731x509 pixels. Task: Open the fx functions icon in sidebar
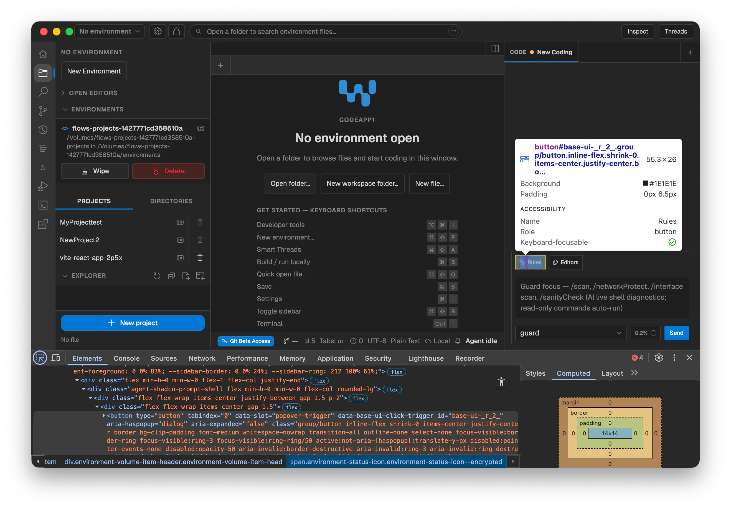coord(43,167)
